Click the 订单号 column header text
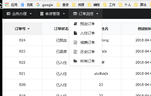 pyautogui.click(x=20, y=29)
